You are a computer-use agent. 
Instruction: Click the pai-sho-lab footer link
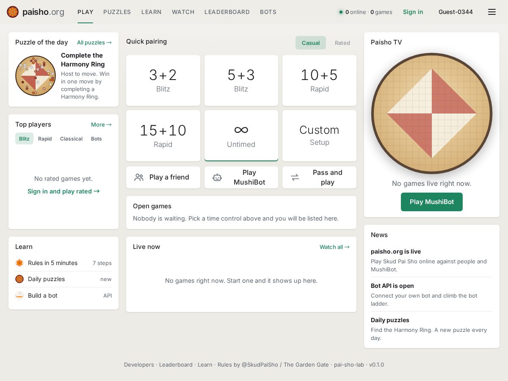pyautogui.click(x=349, y=364)
